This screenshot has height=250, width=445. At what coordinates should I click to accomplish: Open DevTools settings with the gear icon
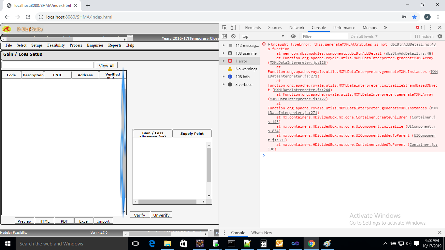coord(440,36)
